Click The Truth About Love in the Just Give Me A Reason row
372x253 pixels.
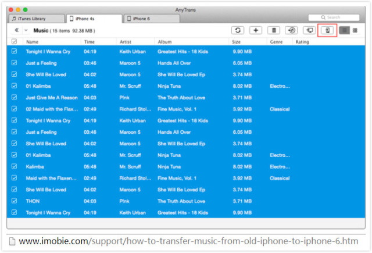(x=181, y=98)
